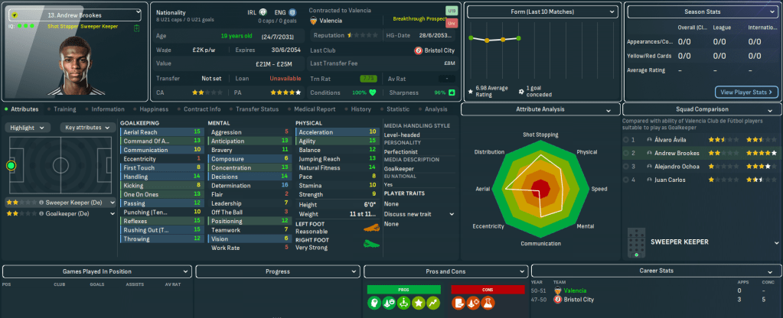Click the goalkeeper position dot on pitch
Screen dimensions: 783x318
(x=11, y=165)
